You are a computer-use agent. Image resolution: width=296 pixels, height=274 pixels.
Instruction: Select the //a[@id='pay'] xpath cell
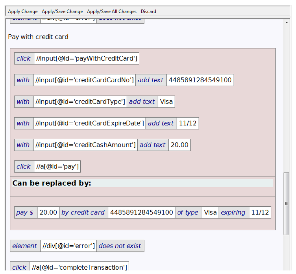click(x=57, y=166)
